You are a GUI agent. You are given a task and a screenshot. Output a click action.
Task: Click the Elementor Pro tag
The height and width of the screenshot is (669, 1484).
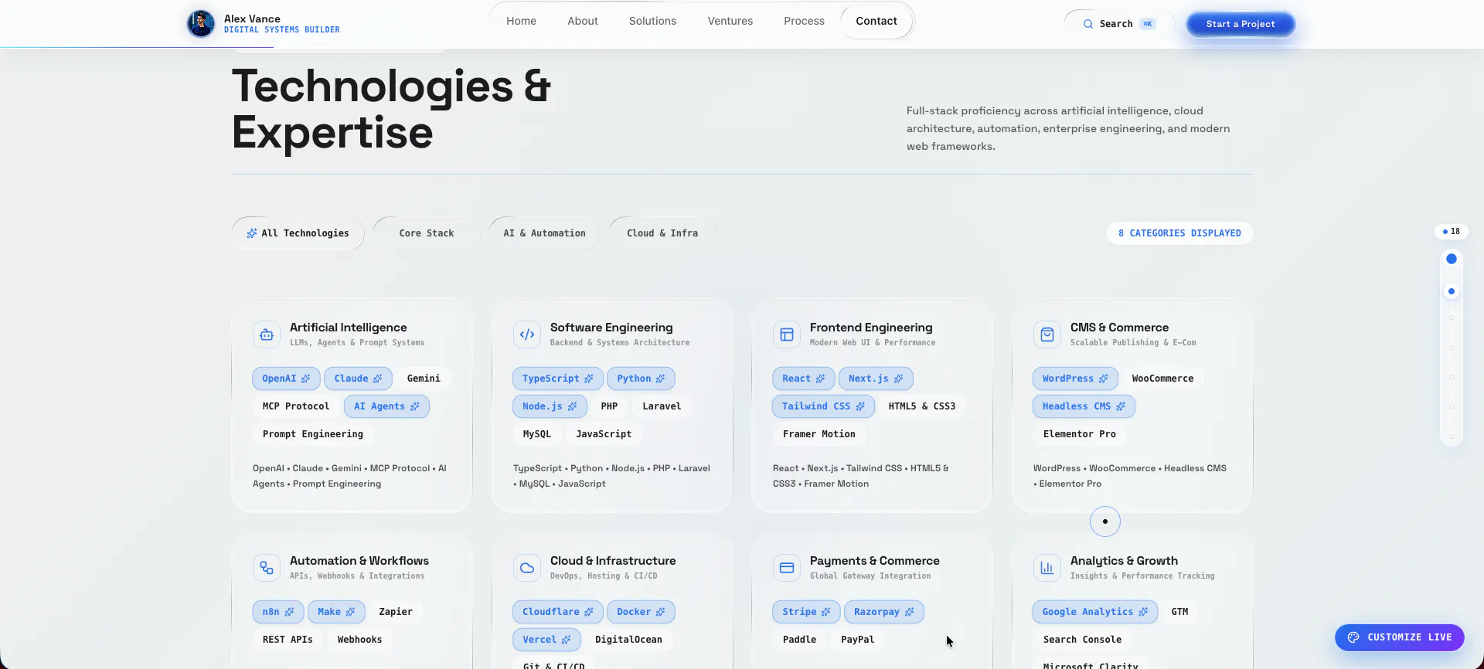pyautogui.click(x=1080, y=434)
